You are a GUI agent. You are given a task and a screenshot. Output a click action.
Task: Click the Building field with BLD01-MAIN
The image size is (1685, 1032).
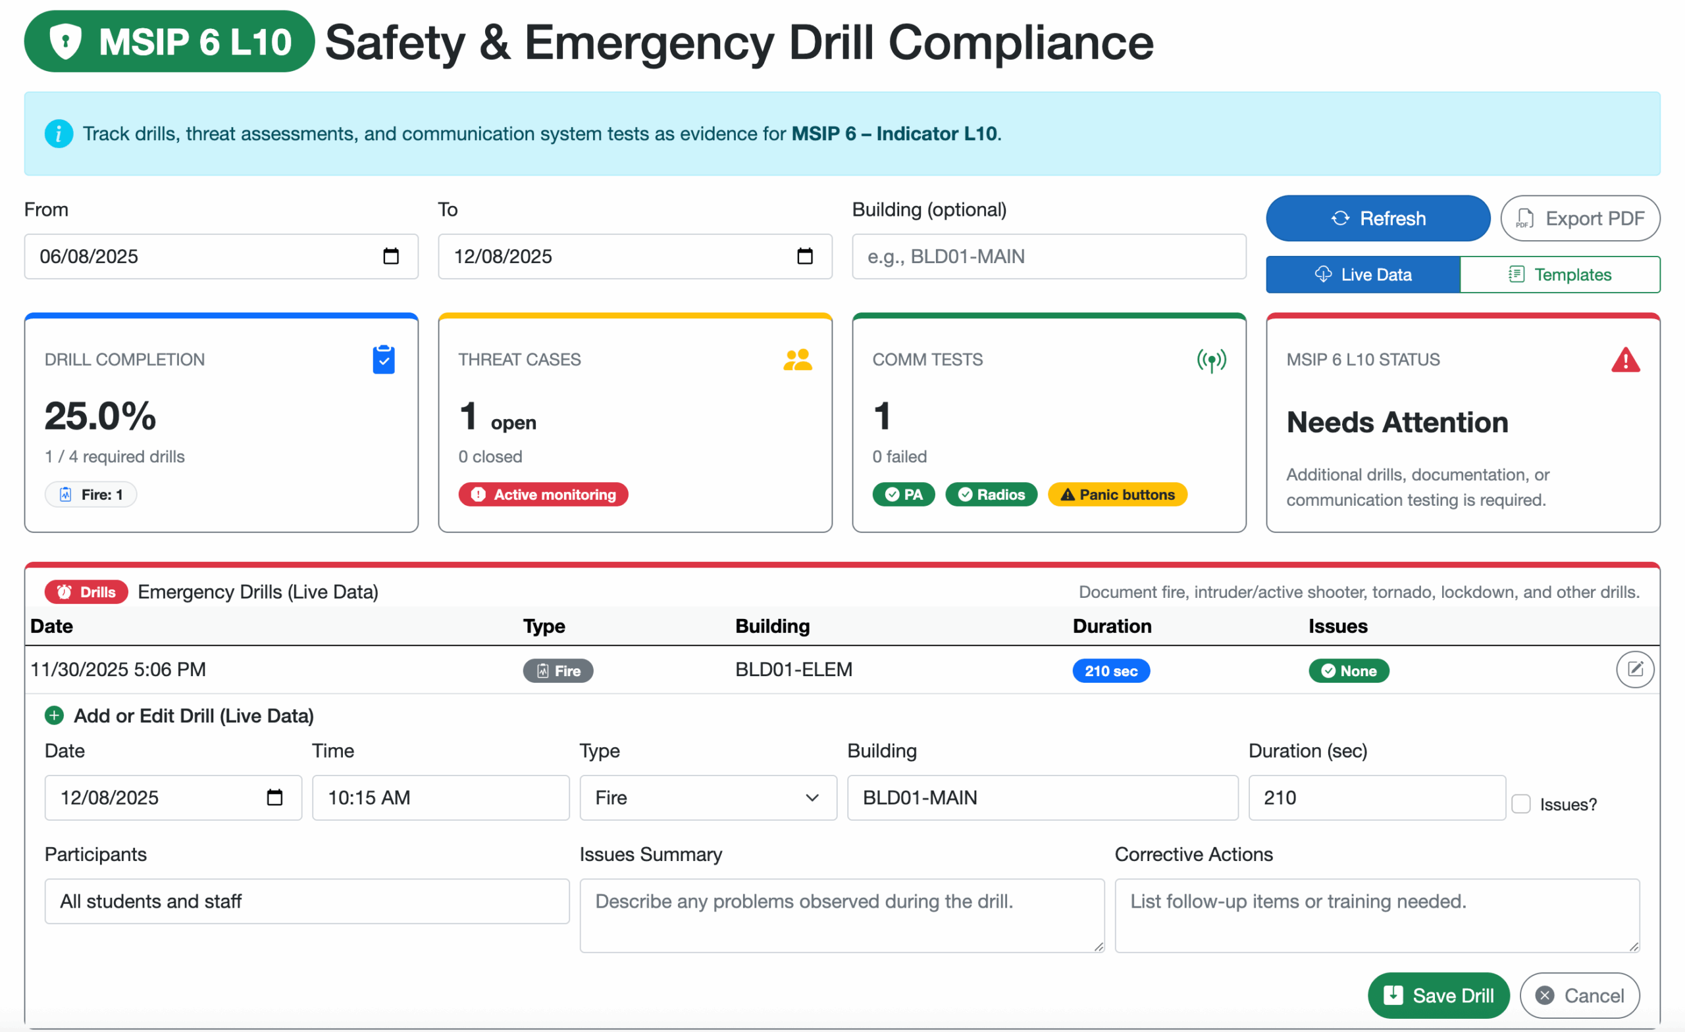point(1042,798)
